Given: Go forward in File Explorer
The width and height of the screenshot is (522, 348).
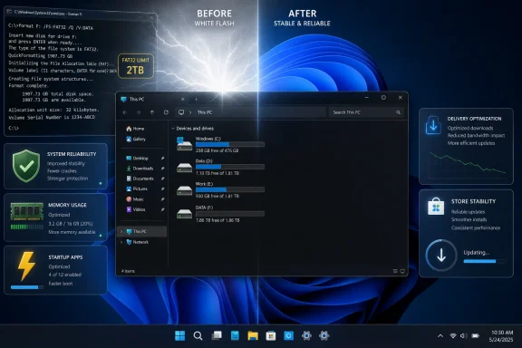Looking at the screenshot, I should pyautogui.click(x=138, y=112).
